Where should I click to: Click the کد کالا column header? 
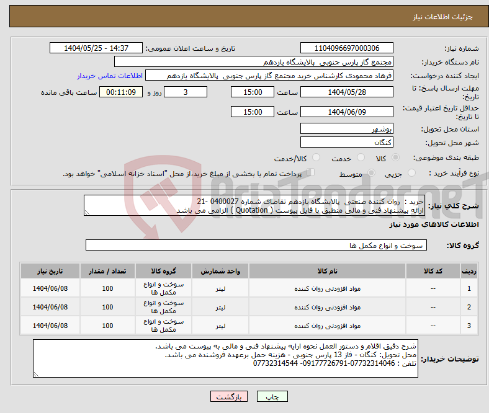pyautogui.click(x=433, y=271)
